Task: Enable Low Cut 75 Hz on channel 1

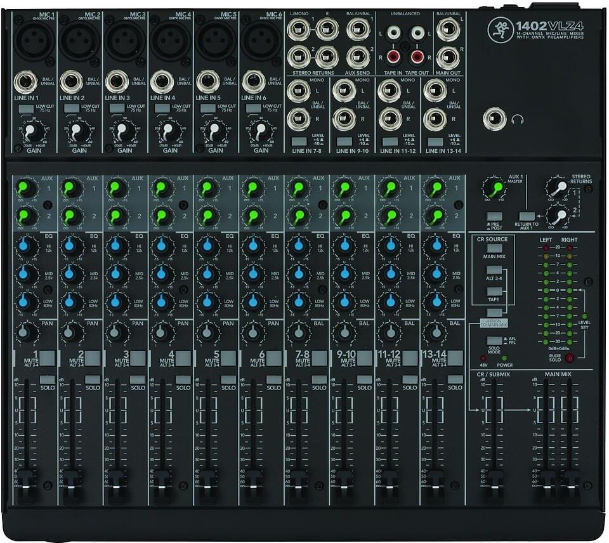Action: click(26, 109)
